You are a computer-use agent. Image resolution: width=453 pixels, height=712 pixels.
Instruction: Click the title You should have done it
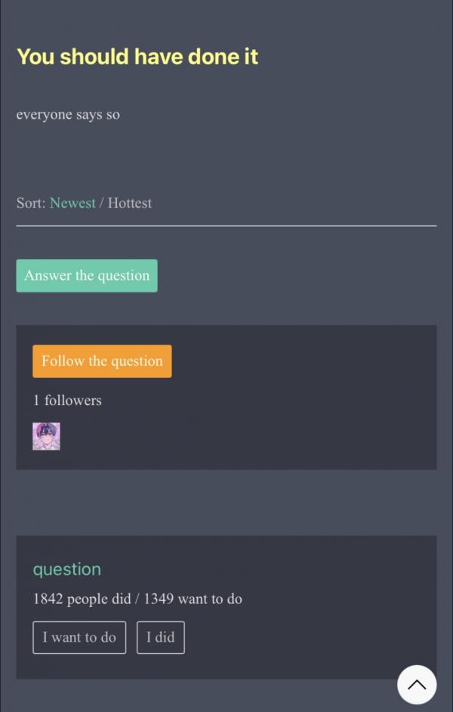pyautogui.click(x=137, y=57)
